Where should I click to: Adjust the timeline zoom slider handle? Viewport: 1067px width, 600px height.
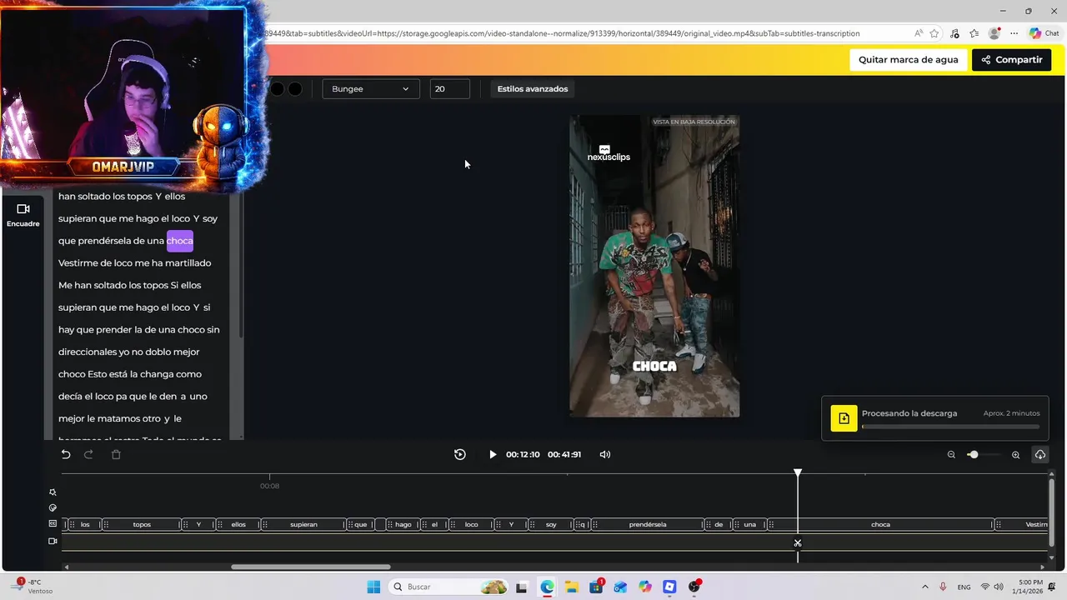click(x=973, y=454)
